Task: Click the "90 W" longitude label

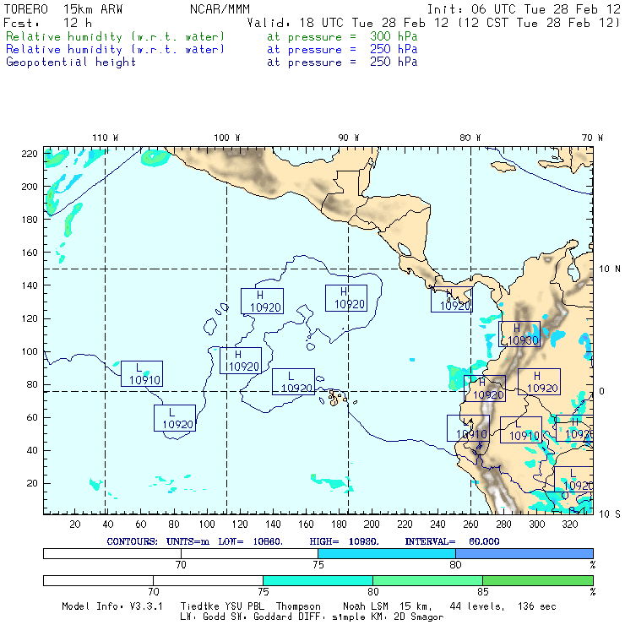Action: click(349, 138)
